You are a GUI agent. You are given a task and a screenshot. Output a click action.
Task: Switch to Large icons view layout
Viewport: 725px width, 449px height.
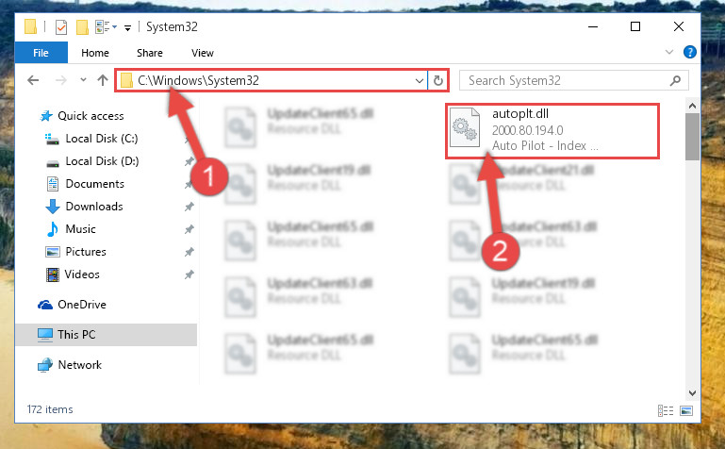click(686, 410)
